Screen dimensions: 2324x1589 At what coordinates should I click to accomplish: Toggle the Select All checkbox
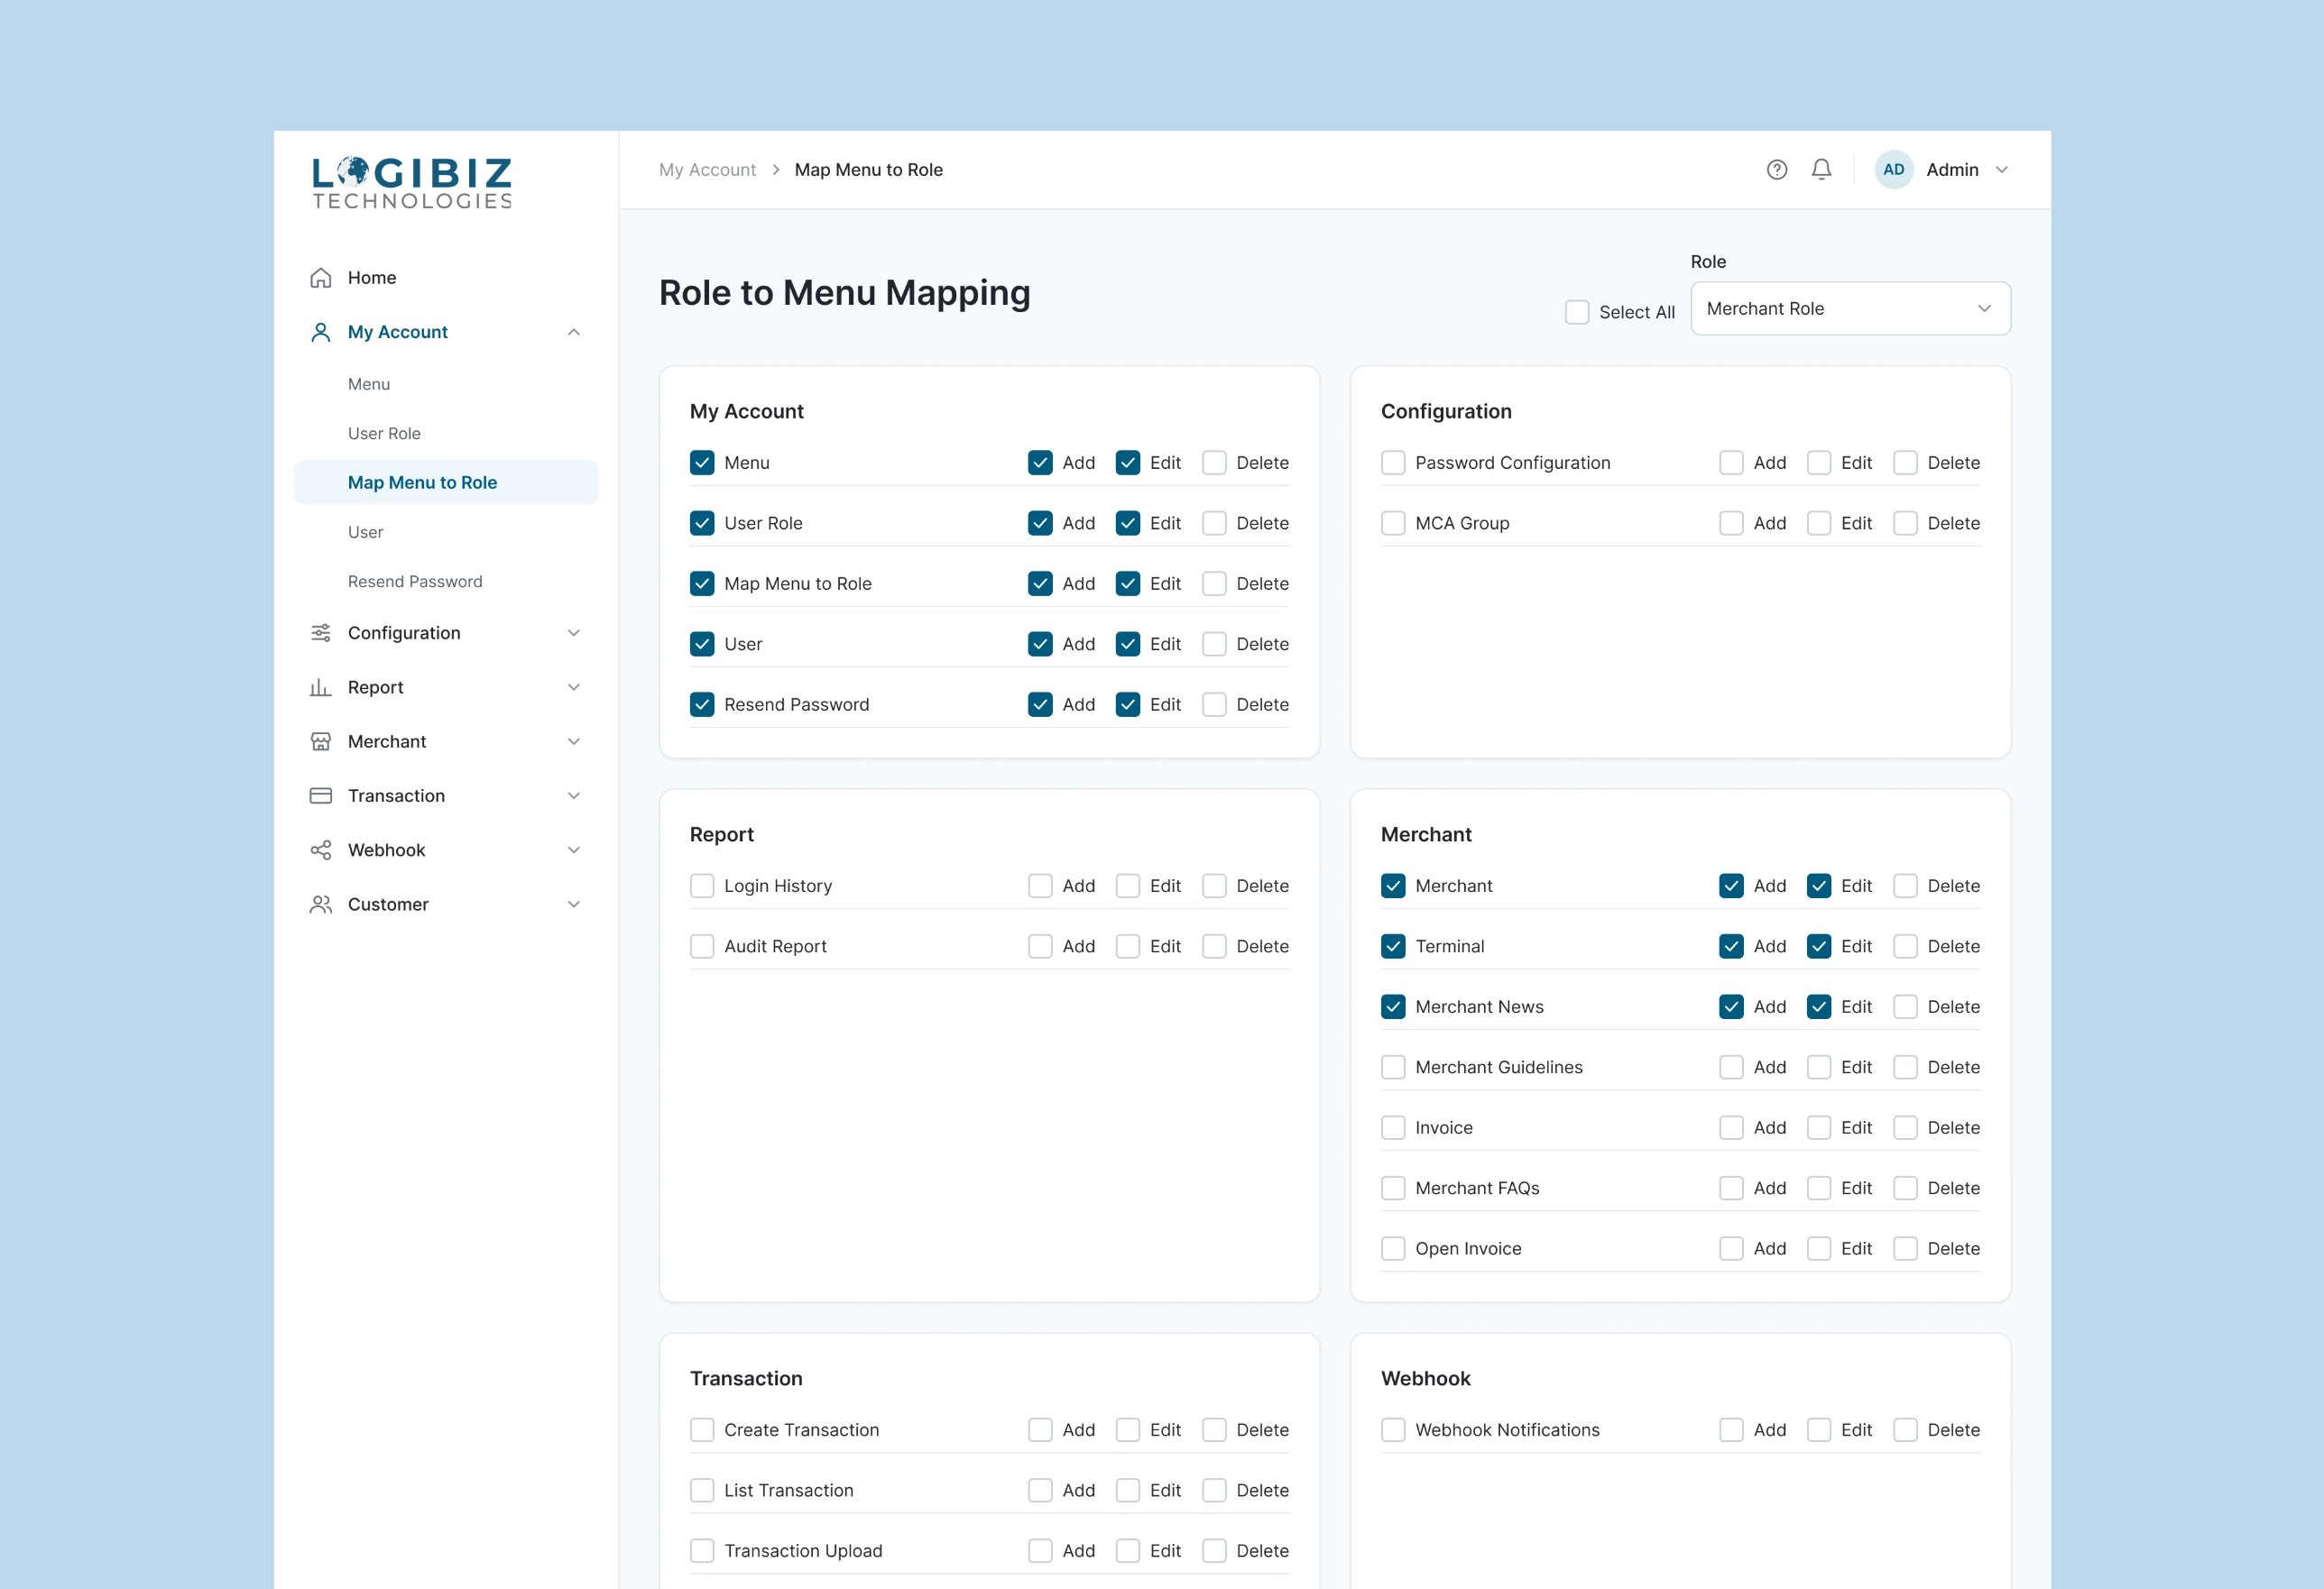click(x=1576, y=312)
